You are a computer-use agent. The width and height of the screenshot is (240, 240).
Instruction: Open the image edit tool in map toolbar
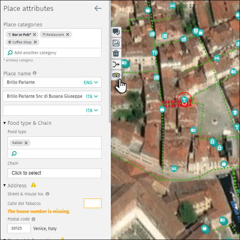click(116, 43)
